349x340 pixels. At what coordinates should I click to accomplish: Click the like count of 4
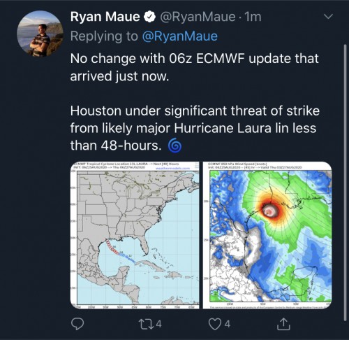pos(228,324)
